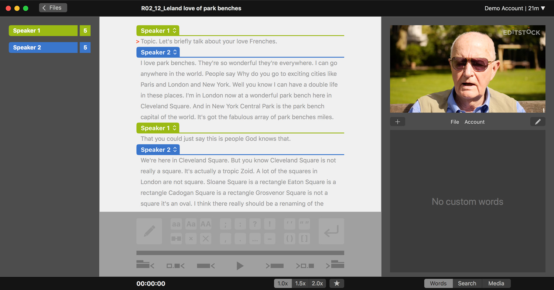Insert a question mark punctuation
Image resolution: width=554 pixels, height=290 pixels.
pyautogui.click(x=255, y=224)
